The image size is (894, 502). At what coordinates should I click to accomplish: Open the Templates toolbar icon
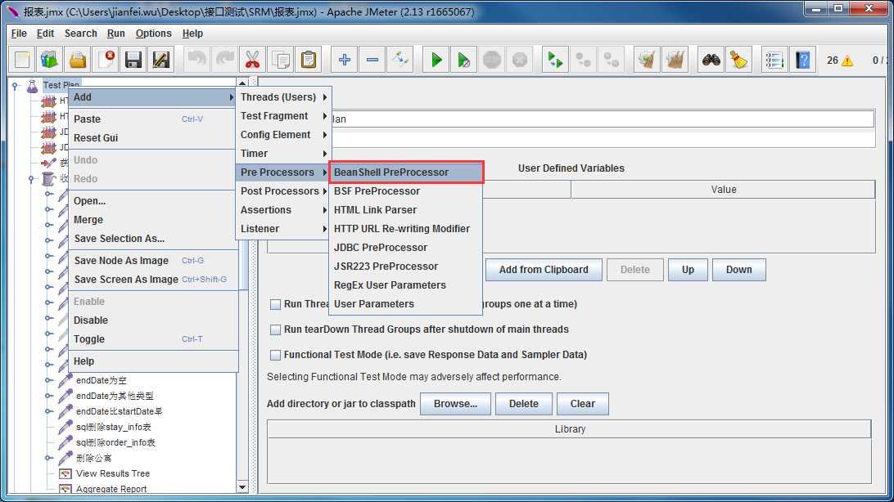coord(50,60)
